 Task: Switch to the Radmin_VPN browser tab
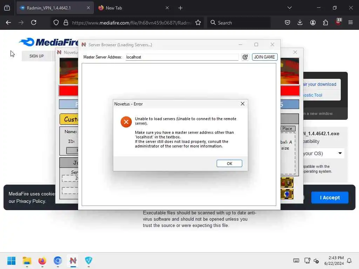coord(55,8)
